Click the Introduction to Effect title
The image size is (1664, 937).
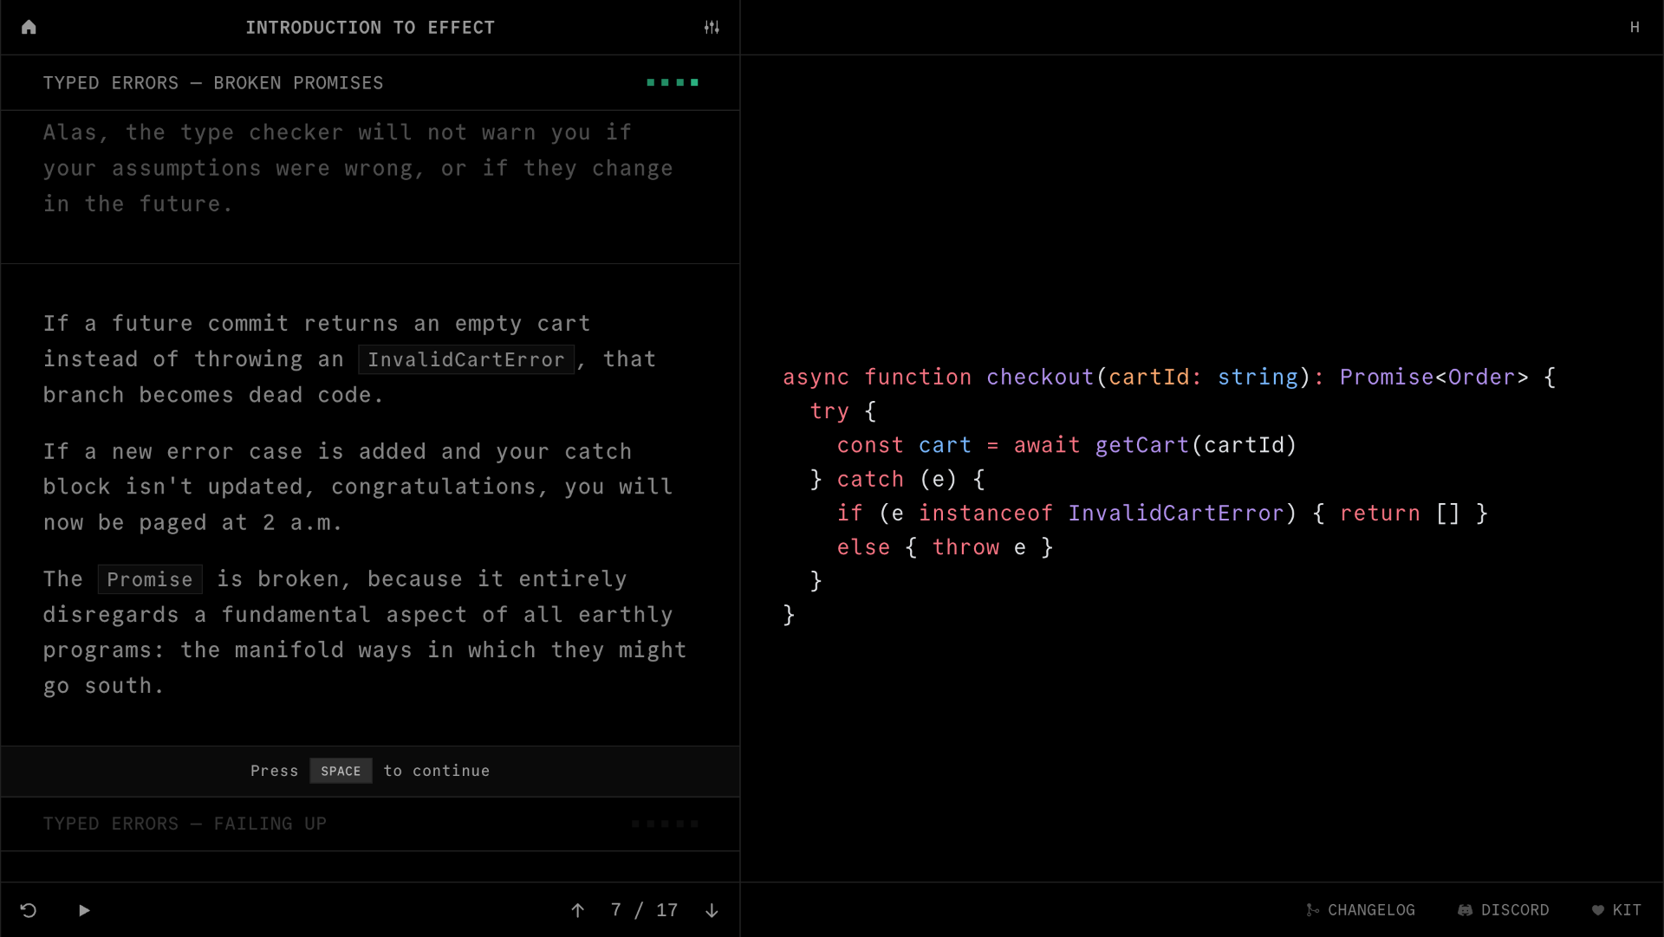[x=370, y=28]
